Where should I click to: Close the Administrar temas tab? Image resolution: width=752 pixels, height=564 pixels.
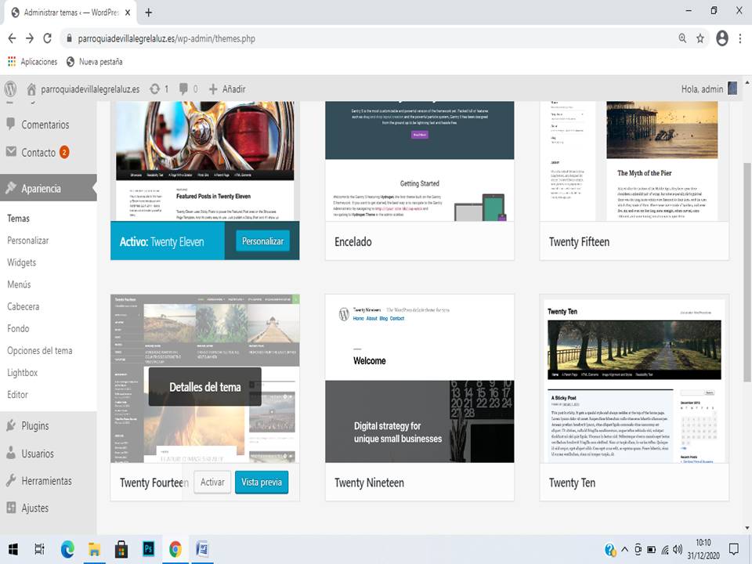[x=128, y=13]
